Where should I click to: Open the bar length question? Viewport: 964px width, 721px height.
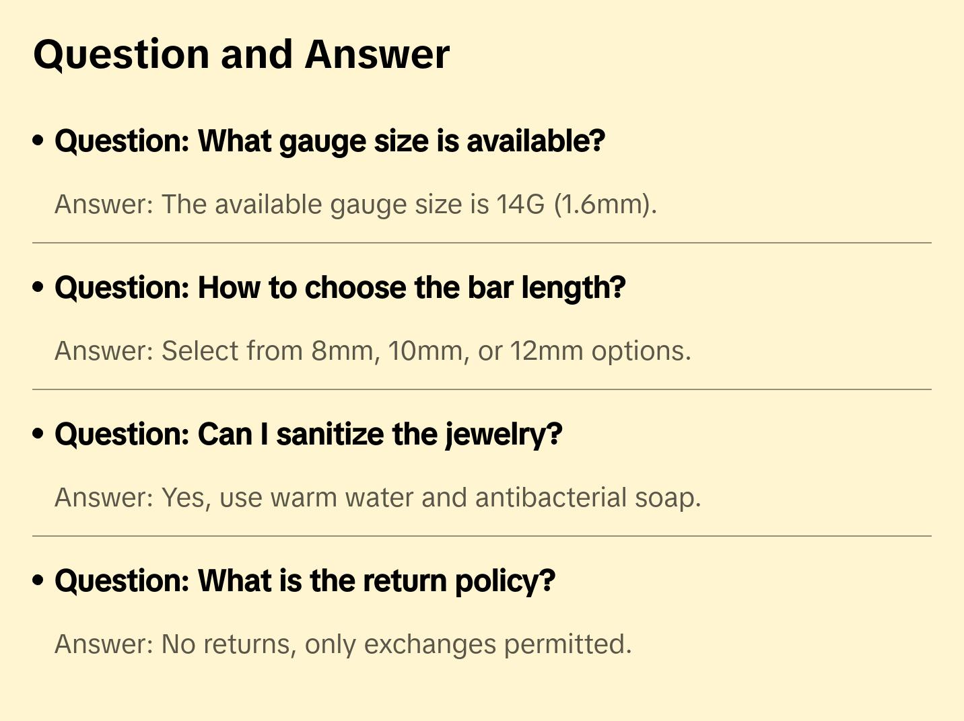[x=340, y=288]
